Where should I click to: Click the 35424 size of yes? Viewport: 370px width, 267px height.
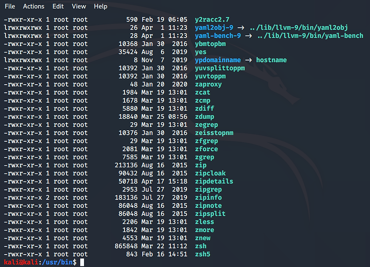point(128,52)
